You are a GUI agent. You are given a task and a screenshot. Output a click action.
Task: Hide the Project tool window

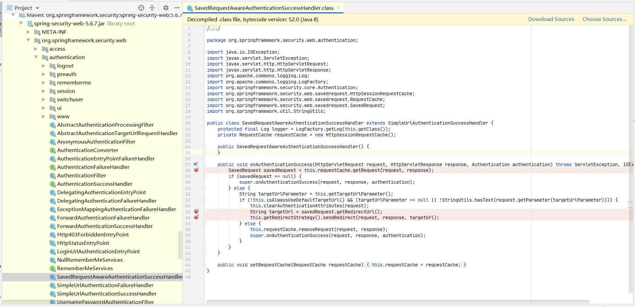[x=177, y=8]
